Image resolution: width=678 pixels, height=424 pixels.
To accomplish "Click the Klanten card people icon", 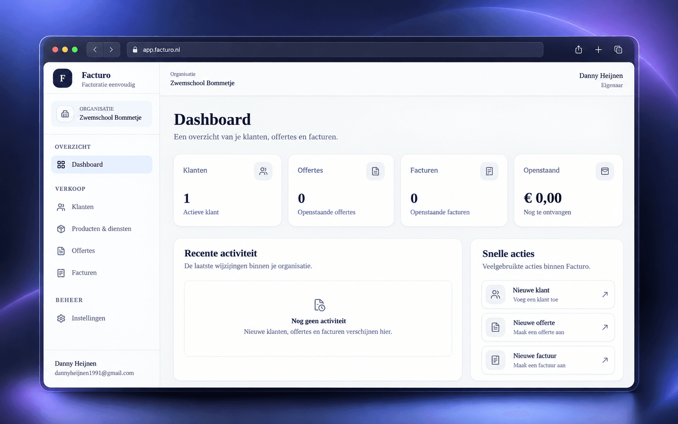I will click(x=263, y=171).
